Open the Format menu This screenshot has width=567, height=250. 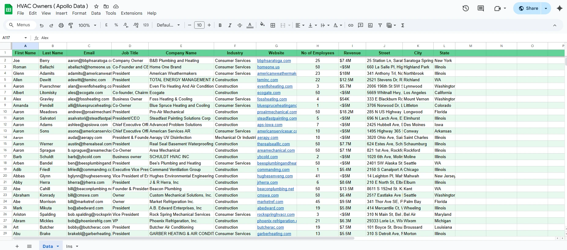79,13
